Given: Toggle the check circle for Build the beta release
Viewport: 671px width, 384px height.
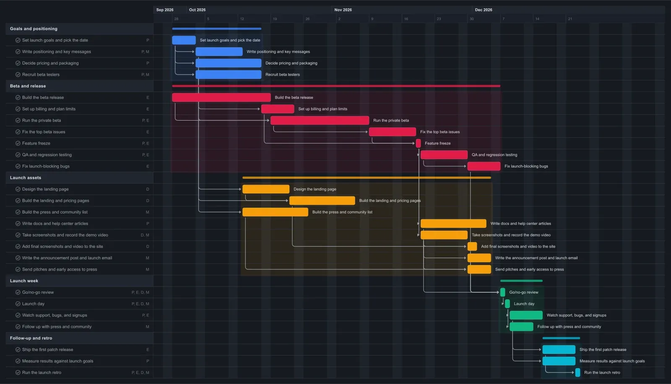Looking at the screenshot, I should point(18,98).
